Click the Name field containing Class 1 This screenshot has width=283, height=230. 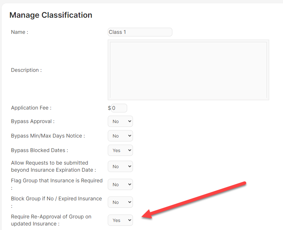pyautogui.click(x=140, y=32)
